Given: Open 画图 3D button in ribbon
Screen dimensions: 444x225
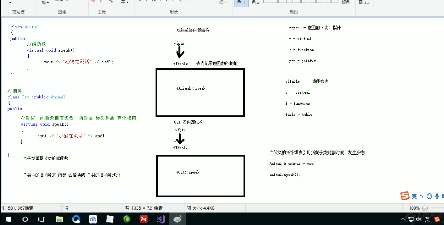Looking at the screenshot, I should (364, 3).
